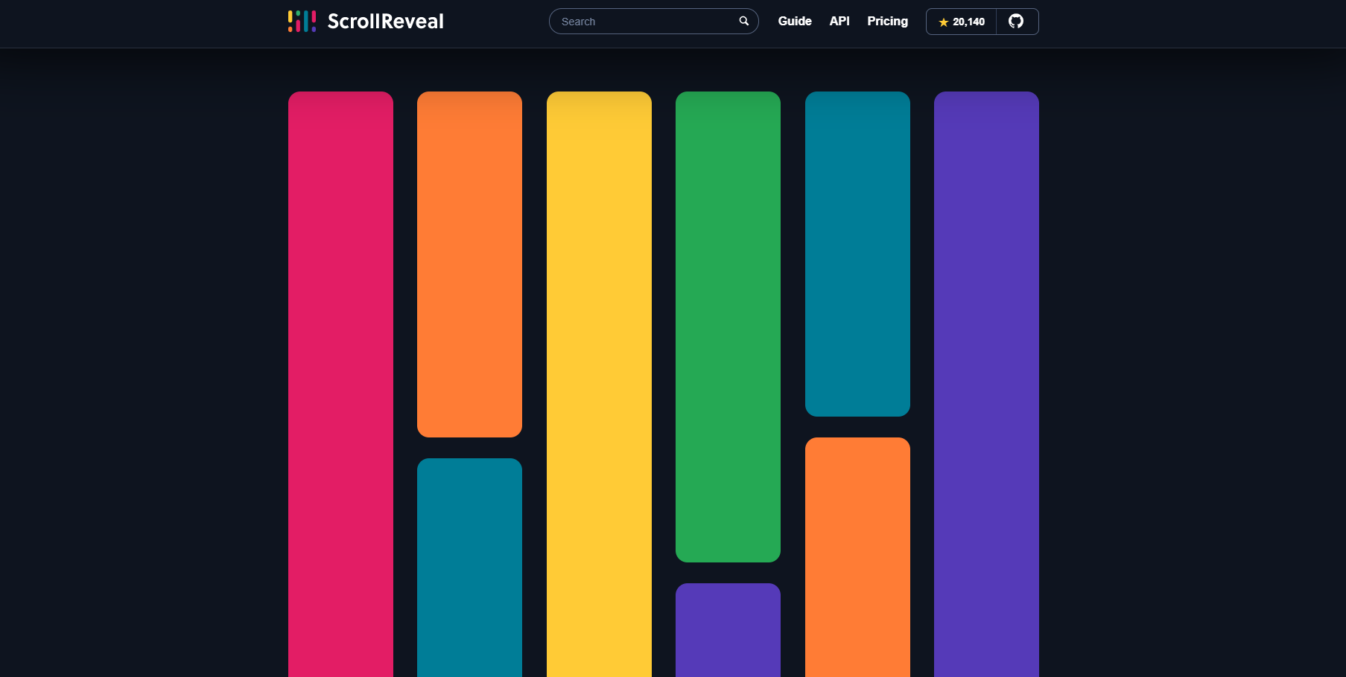This screenshot has width=1346, height=677.
Task: Click the tall purple bar at far right
Action: tap(986, 384)
